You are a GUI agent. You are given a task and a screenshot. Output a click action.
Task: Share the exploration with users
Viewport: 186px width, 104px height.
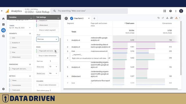171,18
